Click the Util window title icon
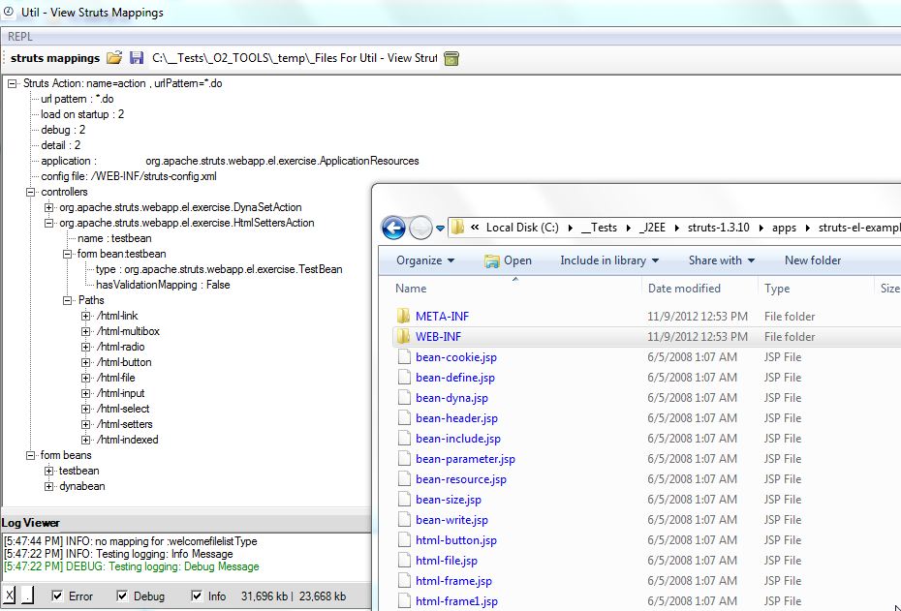 tap(8, 12)
